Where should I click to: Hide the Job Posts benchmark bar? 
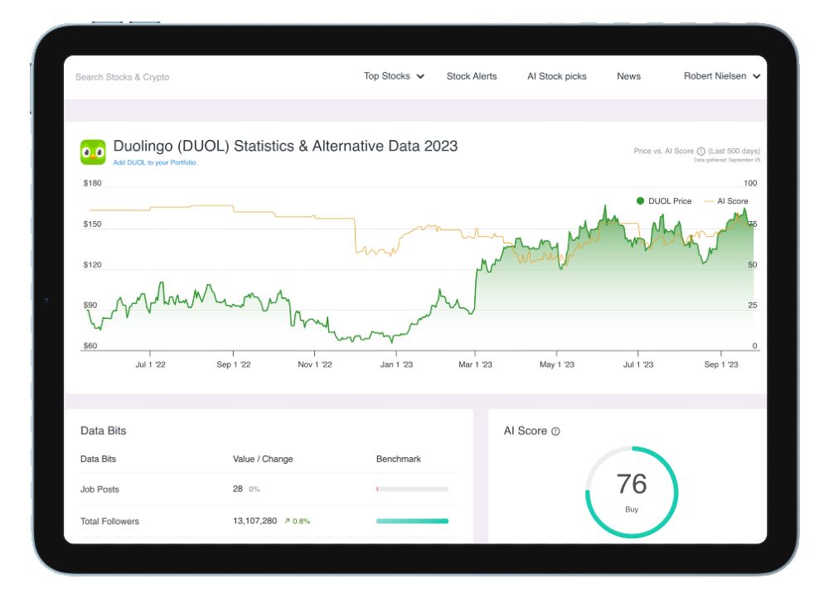[412, 489]
